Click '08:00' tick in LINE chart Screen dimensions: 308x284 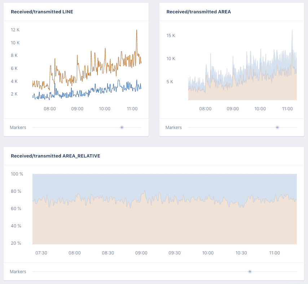(x=50, y=109)
